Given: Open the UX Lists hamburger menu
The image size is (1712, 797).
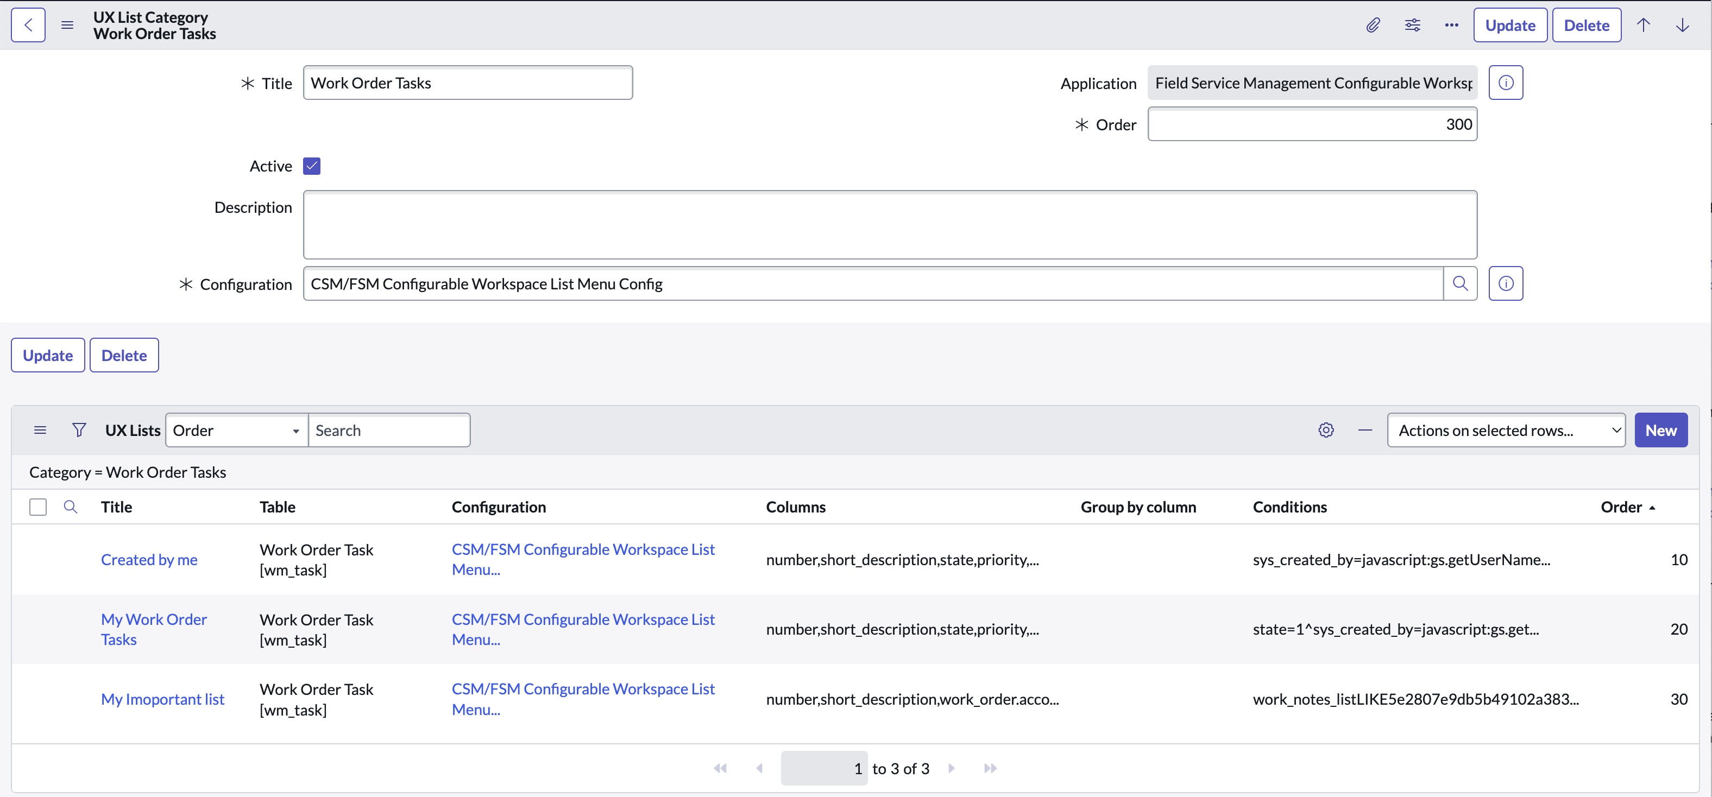Looking at the screenshot, I should click(x=40, y=429).
